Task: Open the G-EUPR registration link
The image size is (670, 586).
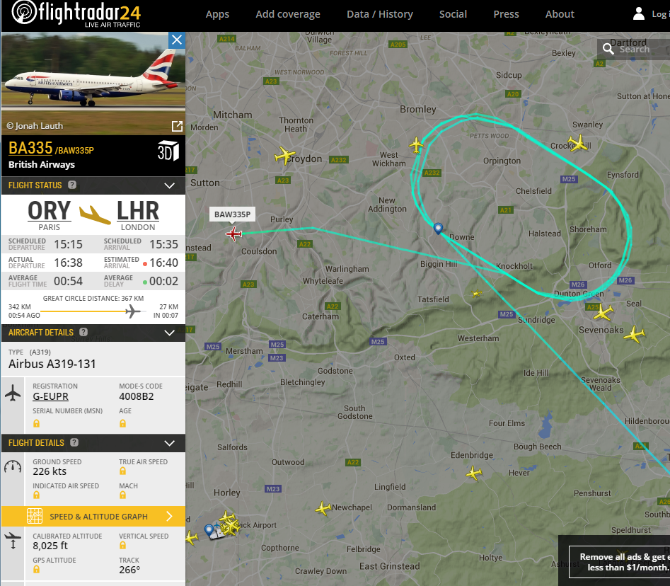Action: coord(50,396)
